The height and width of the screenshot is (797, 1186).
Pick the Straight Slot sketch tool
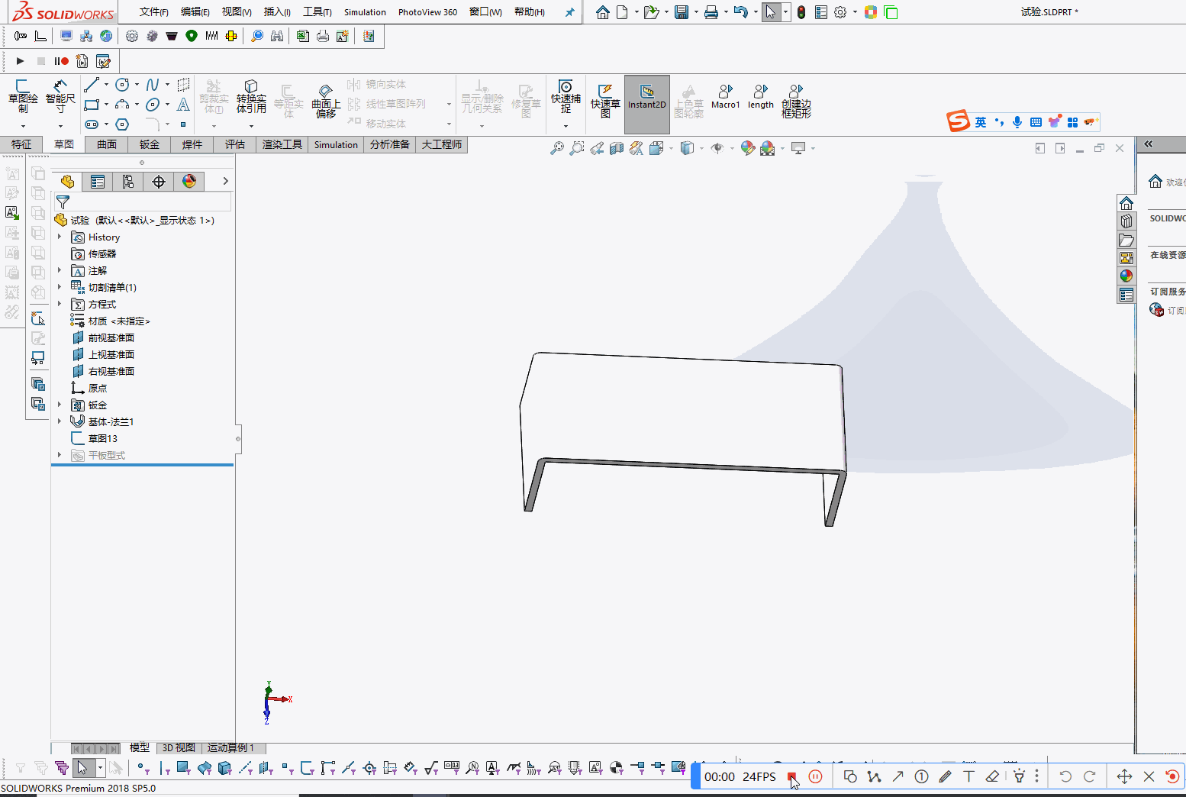point(92,124)
